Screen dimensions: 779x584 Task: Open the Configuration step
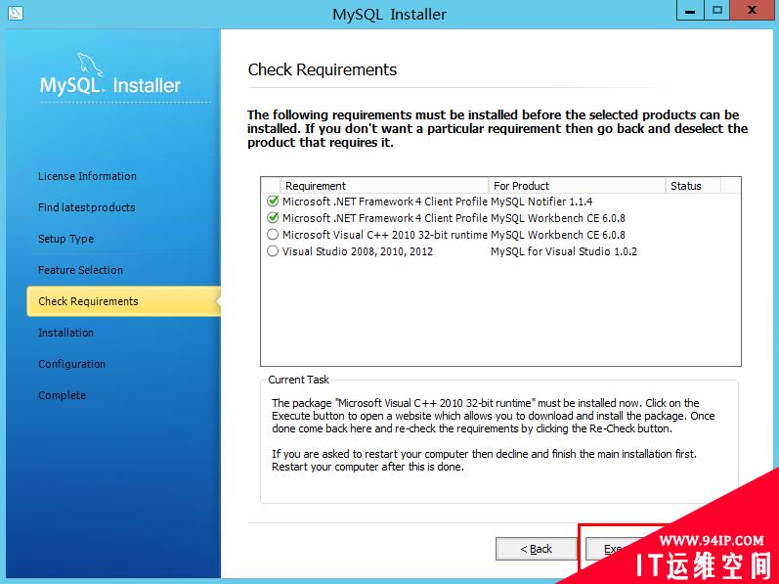click(x=72, y=364)
